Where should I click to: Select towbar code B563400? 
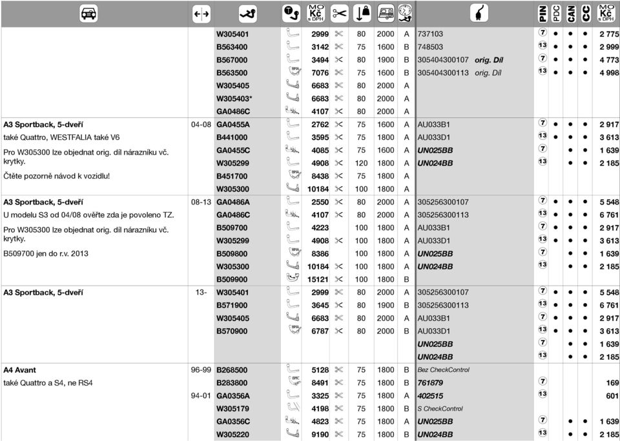(232, 47)
